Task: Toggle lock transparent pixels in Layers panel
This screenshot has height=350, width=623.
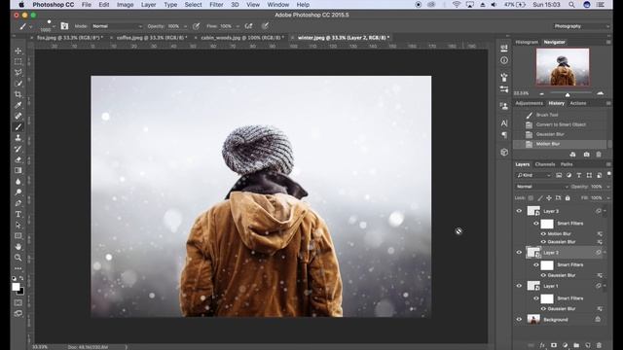Action: 531,197
